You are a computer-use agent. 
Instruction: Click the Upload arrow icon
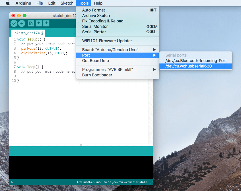(x=22, y=24)
